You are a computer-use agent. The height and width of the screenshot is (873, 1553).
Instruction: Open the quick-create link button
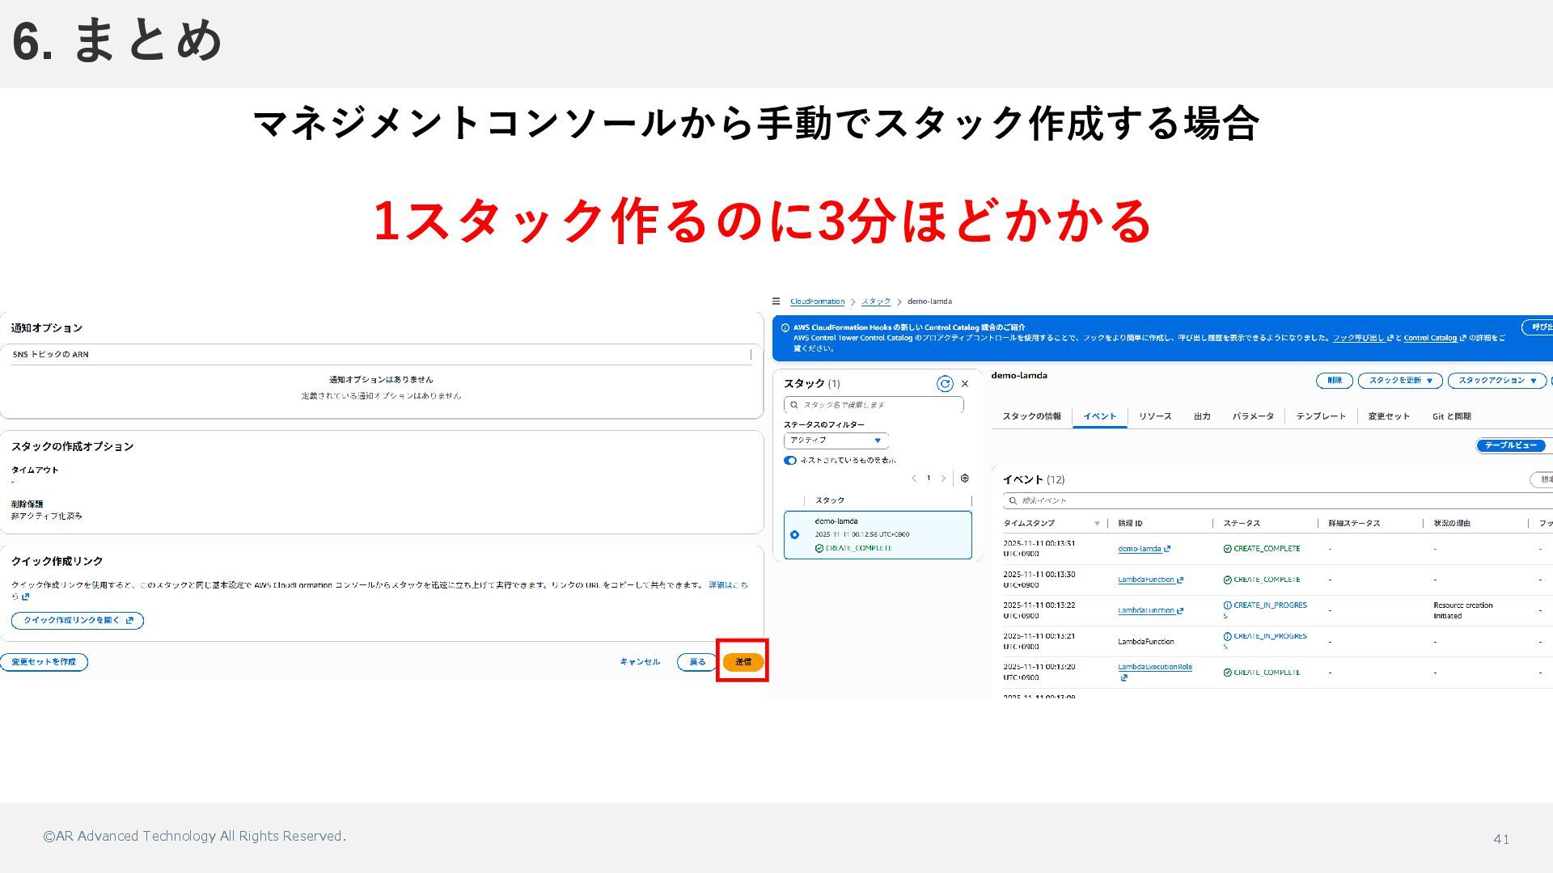(78, 621)
